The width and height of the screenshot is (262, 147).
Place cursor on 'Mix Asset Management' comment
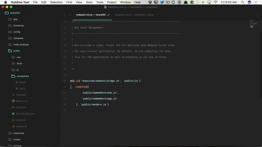click(x=89, y=28)
